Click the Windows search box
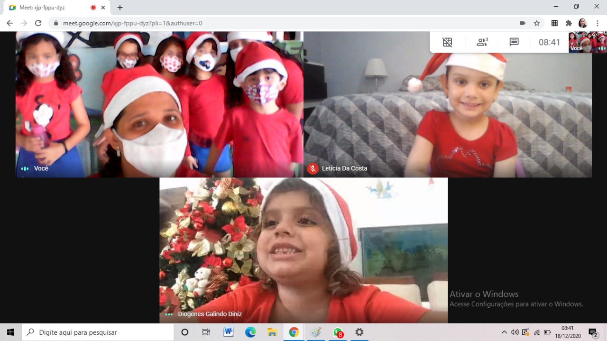This screenshot has height=341, width=607. (x=98, y=332)
